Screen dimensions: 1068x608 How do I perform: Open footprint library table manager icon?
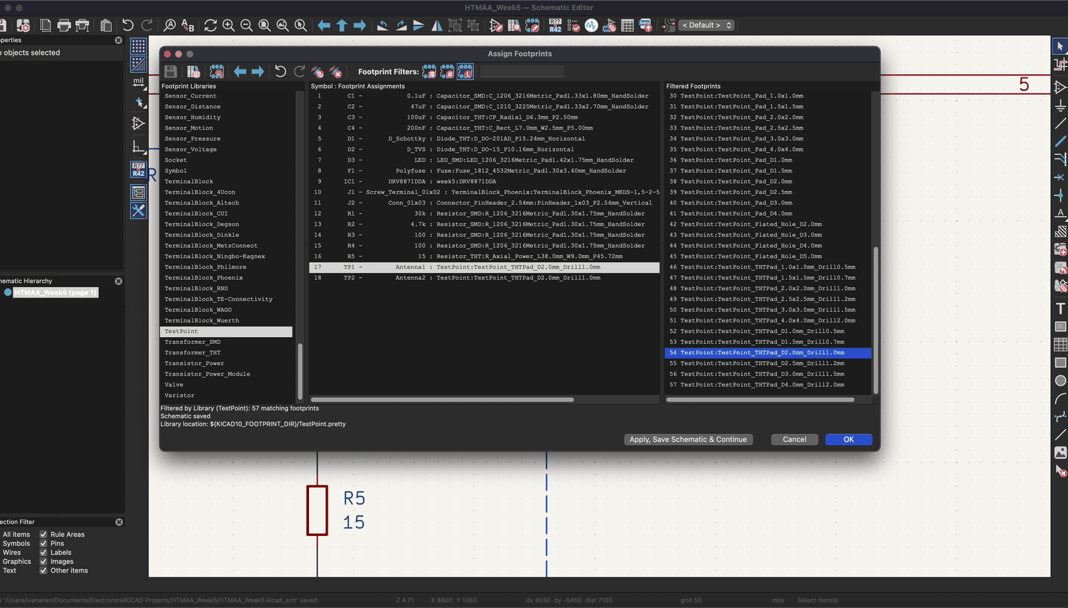[194, 71]
